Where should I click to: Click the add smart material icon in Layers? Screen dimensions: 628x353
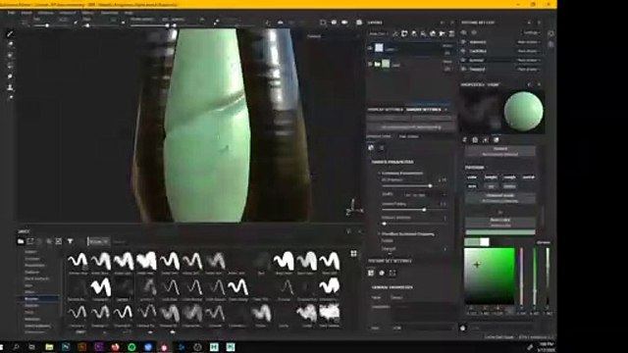pos(433,34)
